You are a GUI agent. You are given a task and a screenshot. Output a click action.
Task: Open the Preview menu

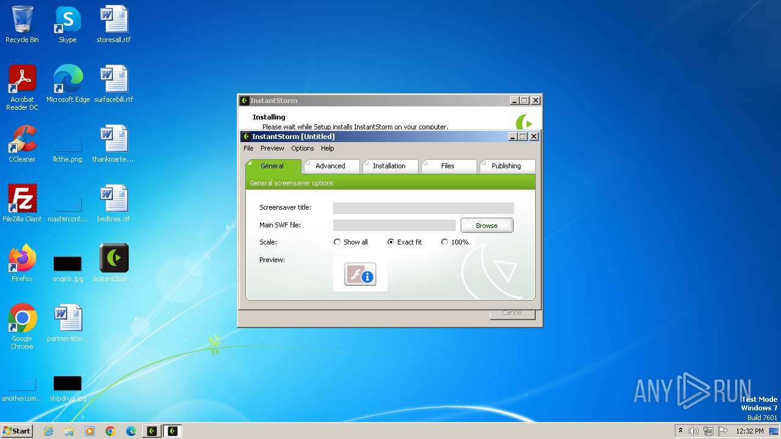pos(272,148)
